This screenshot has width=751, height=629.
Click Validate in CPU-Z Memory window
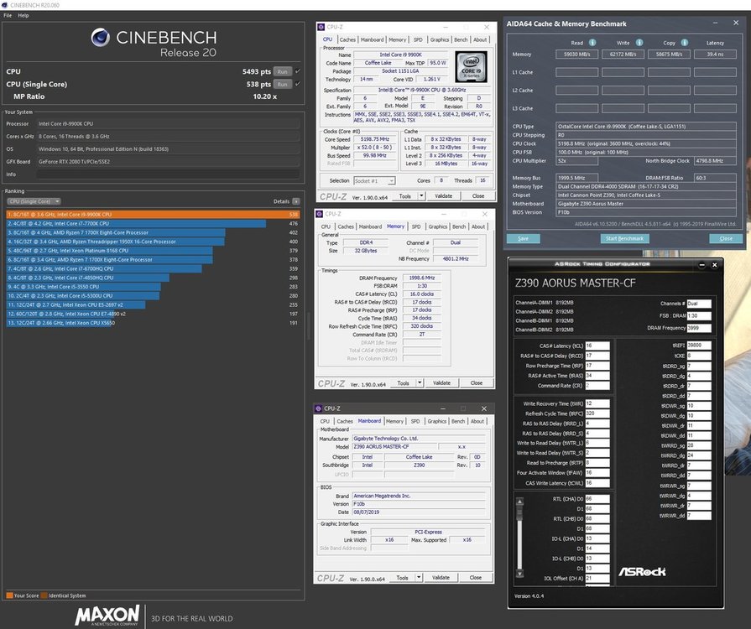pyautogui.click(x=441, y=383)
